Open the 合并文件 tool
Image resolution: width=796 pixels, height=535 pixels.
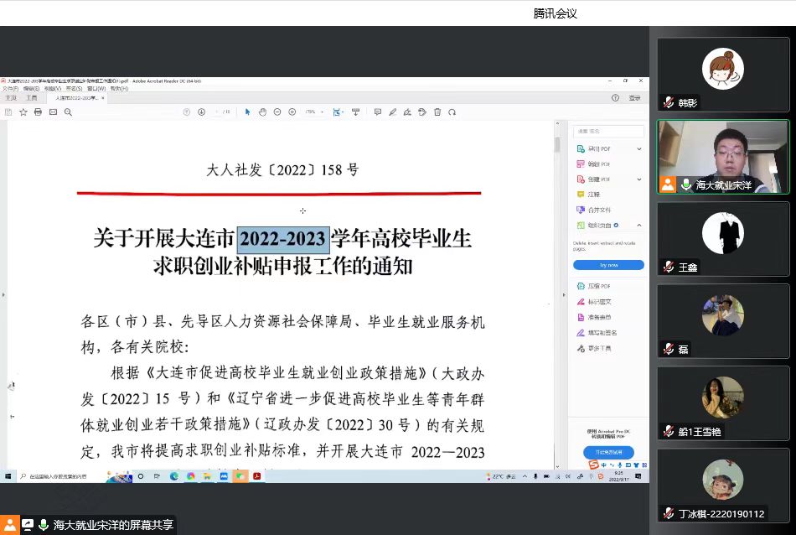pos(594,210)
